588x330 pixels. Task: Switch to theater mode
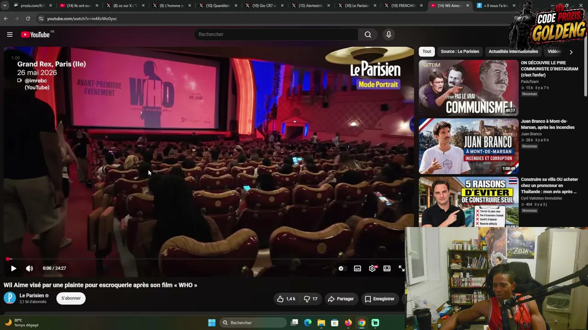[387, 269]
